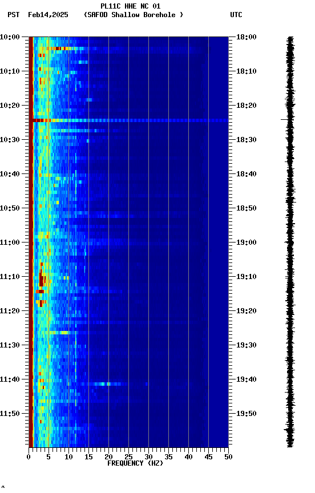This screenshot has height=493, width=315.
Task: Click the 19:20 UTC time label
Action: pyautogui.click(x=247, y=312)
